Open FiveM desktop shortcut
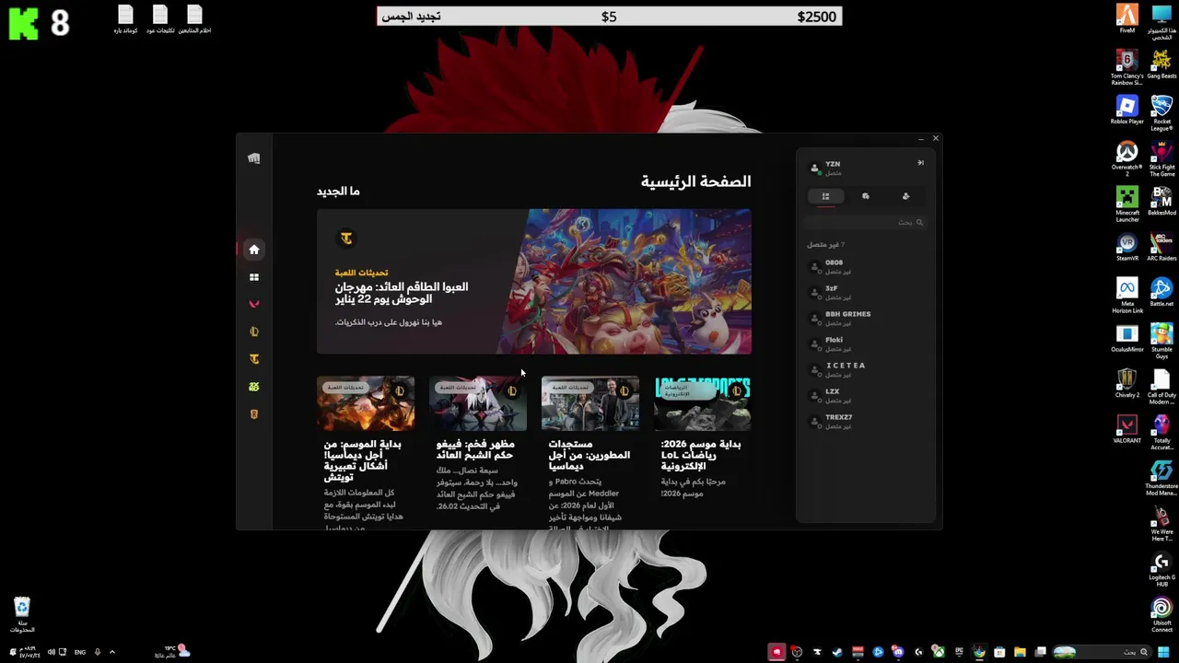The image size is (1179, 663). 1127,19
